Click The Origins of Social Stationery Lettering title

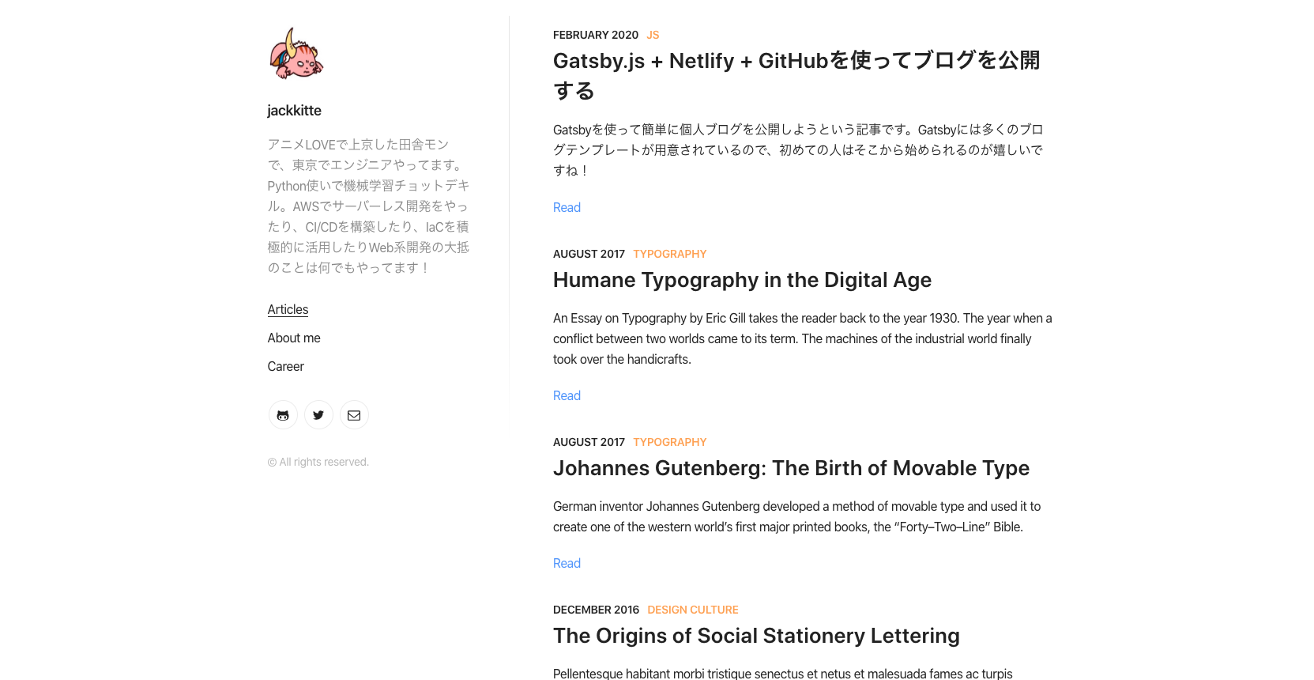756,636
